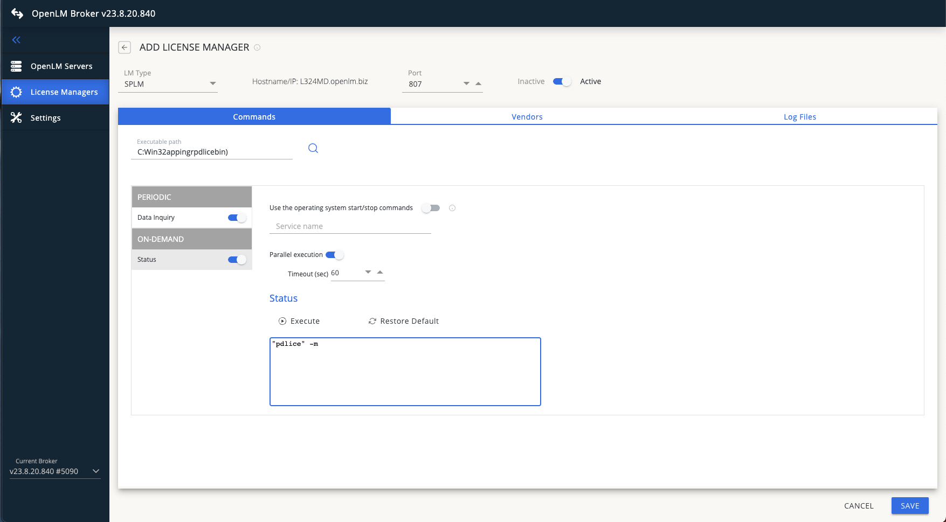Click the search icon for executable path
Viewport: 946px width, 522px height.
tap(313, 148)
